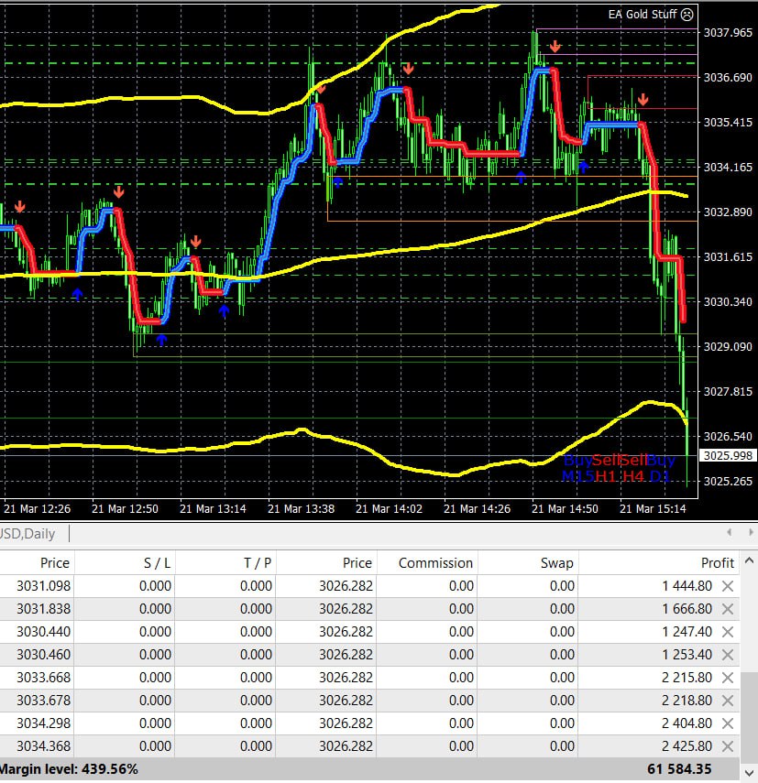Viewport: 758px width, 783px height.
Task: Click the current price label 3025.998
Action: pos(728,455)
